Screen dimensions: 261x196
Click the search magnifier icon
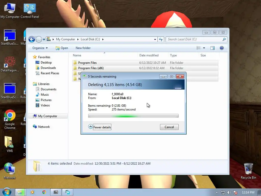pos(224,39)
